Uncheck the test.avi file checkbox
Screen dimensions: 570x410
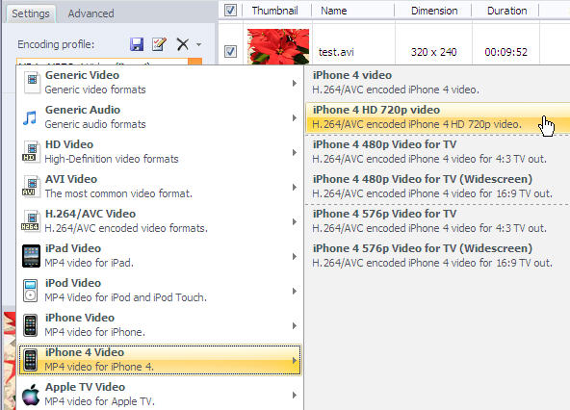pos(230,51)
